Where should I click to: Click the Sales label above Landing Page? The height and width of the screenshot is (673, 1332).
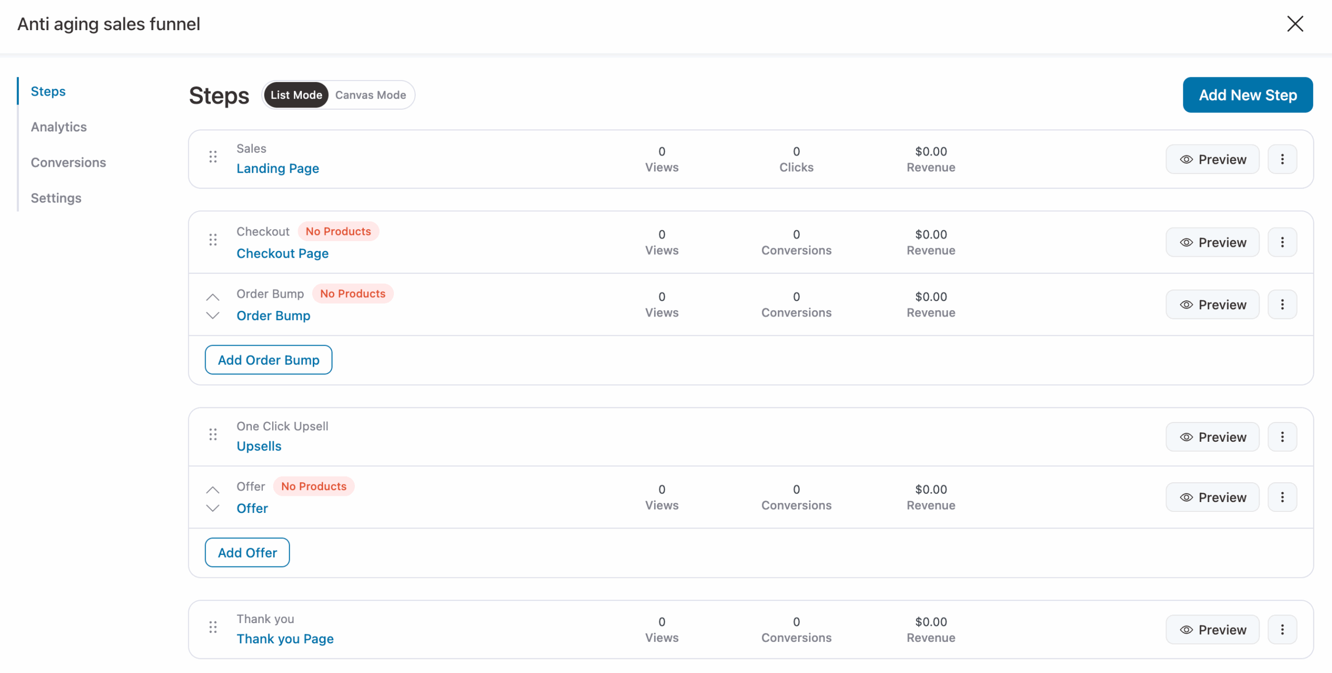pos(251,149)
